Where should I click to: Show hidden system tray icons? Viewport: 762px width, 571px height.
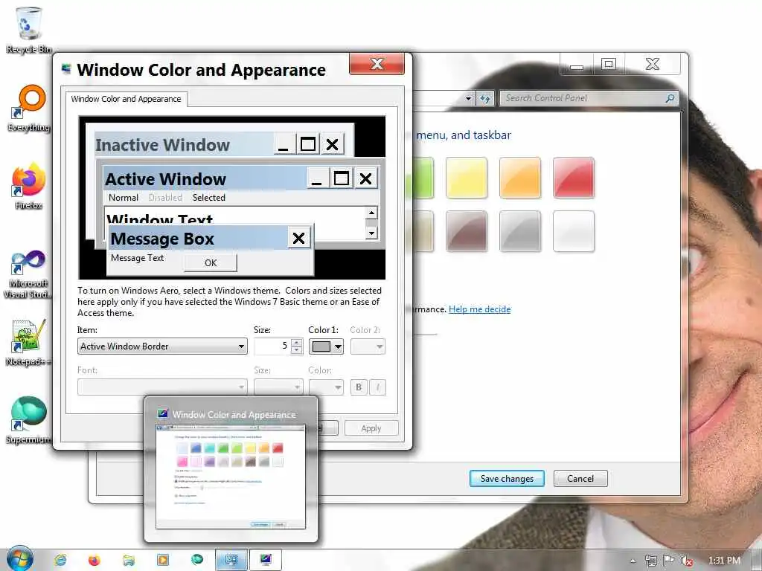pos(633,561)
